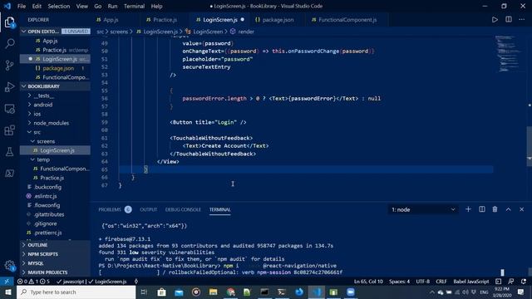Open the Extensions view icon
Image resolution: width=532 pixels, height=299 pixels.
tap(9, 130)
